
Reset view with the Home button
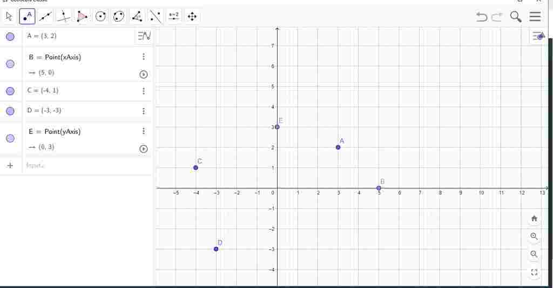point(534,219)
